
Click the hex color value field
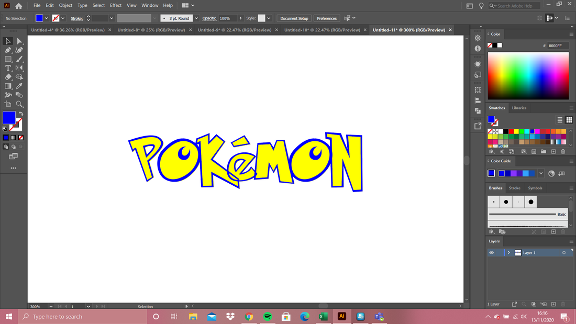coord(558,46)
